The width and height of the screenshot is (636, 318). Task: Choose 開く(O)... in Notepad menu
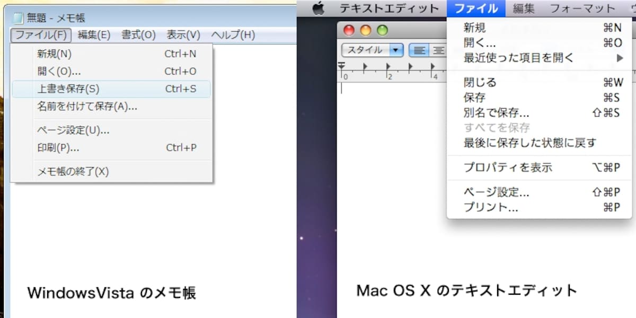pyautogui.click(x=111, y=71)
